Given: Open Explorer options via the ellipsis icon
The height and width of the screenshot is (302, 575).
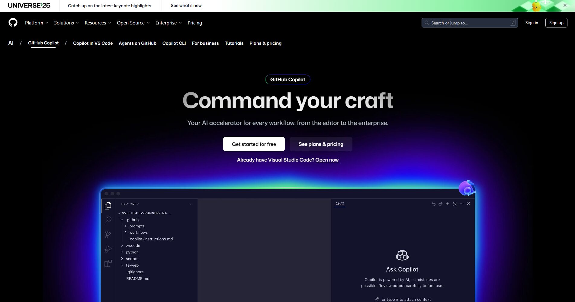Looking at the screenshot, I should pyautogui.click(x=191, y=204).
